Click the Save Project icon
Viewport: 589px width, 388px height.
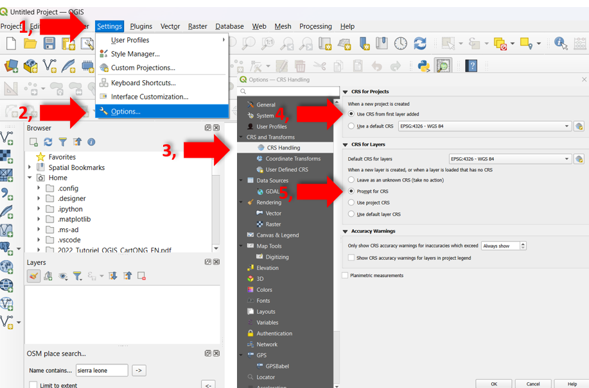point(49,44)
